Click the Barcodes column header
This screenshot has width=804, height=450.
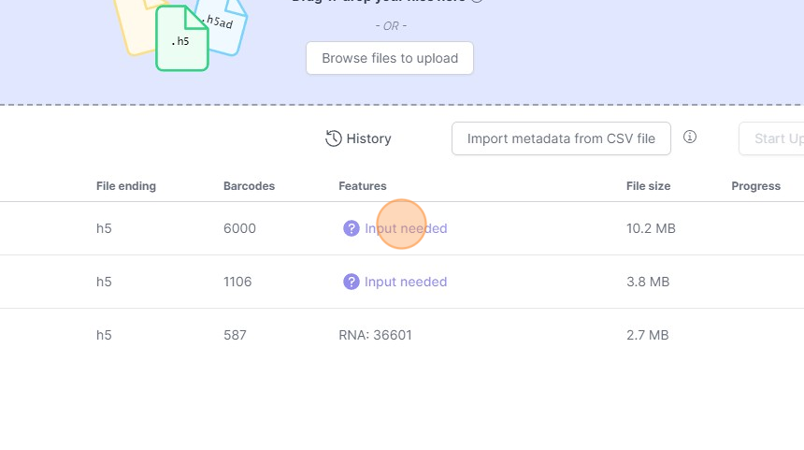point(249,186)
